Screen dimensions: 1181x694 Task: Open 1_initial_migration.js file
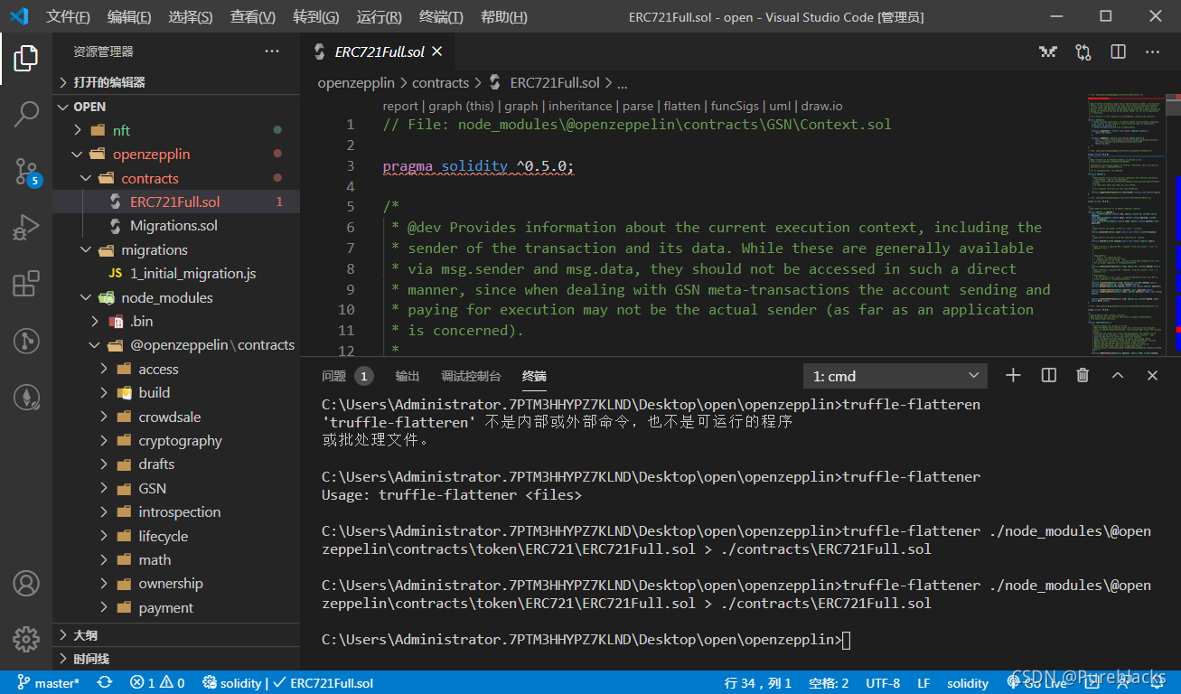point(176,273)
